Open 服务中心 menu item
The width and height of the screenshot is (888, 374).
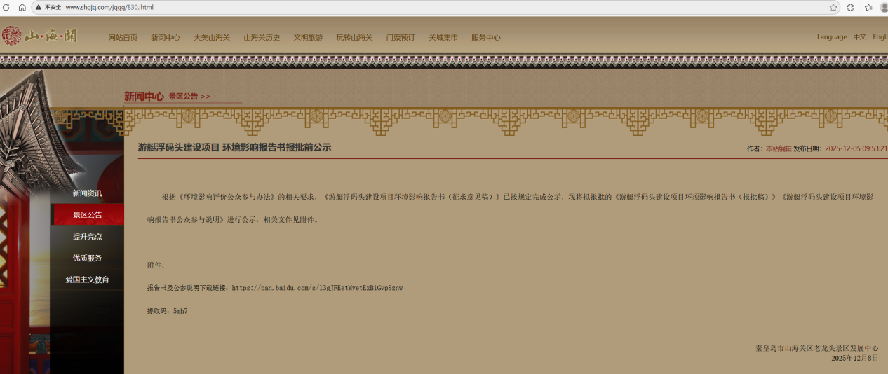pyautogui.click(x=486, y=38)
